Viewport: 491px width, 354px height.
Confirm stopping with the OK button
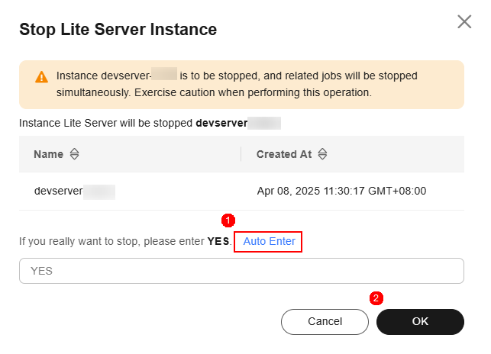click(x=420, y=321)
